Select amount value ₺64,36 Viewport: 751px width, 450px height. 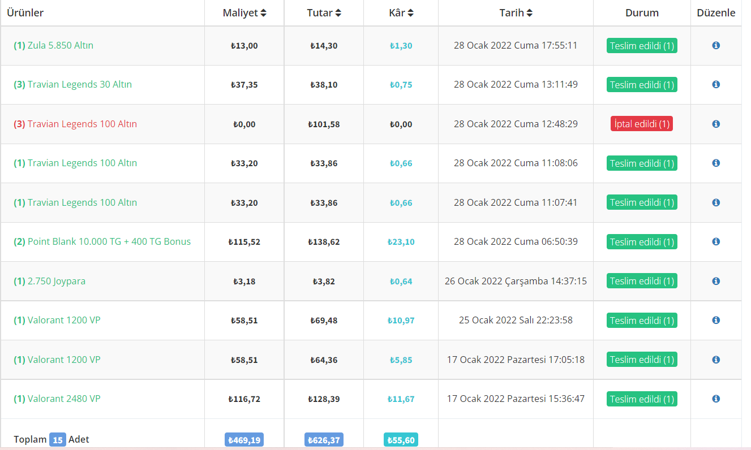[324, 360]
